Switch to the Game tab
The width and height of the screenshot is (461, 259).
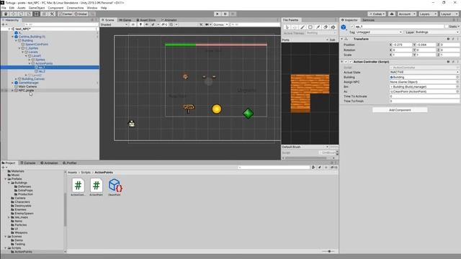[125, 20]
